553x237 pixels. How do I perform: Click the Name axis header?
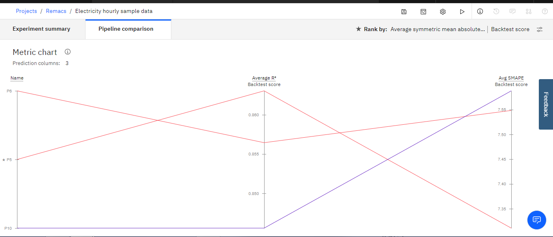point(17,78)
